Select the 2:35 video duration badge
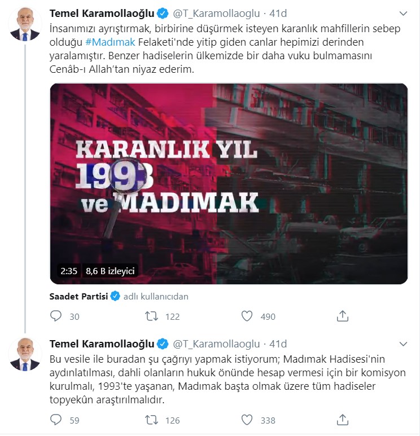The height and width of the screenshot is (436, 420). 69,271
